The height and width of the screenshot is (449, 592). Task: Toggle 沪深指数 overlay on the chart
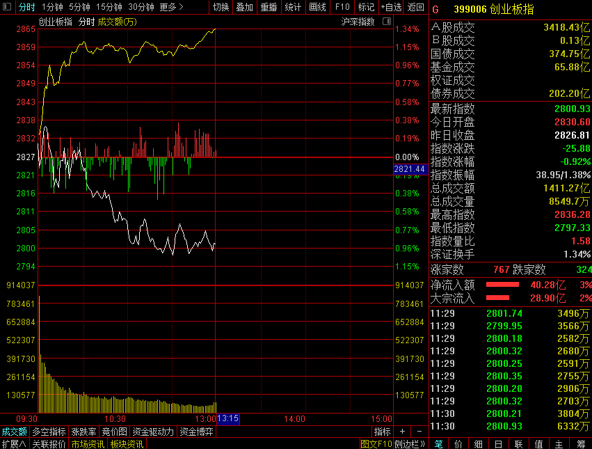tap(358, 21)
